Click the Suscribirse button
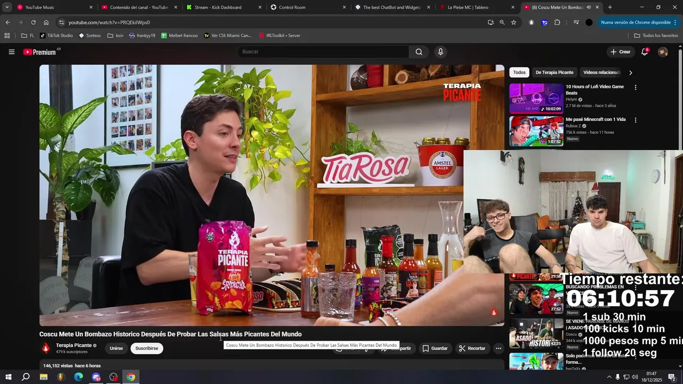This screenshot has height=384, width=683. [147, 348]
